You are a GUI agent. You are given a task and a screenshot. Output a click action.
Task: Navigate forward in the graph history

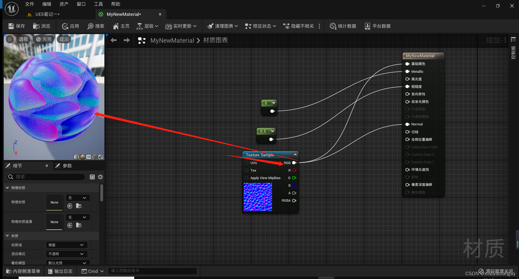126,40
